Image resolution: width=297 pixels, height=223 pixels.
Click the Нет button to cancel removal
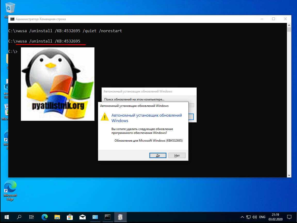tap(177, 156)
